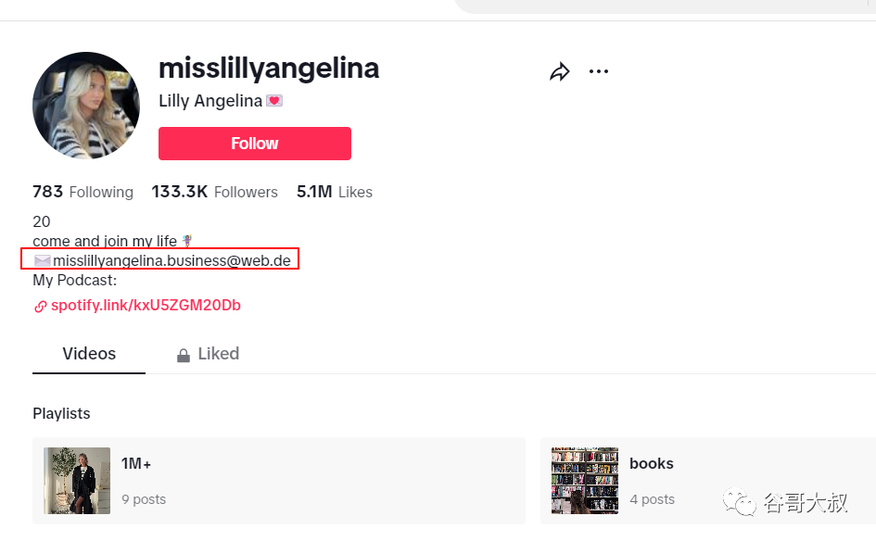Image resolution: width=876 pixels, height=541 pixels.
Task: Click the misslillyangelina.business@web.de email text
Action: pyautogui.click(x=171, y=261)
